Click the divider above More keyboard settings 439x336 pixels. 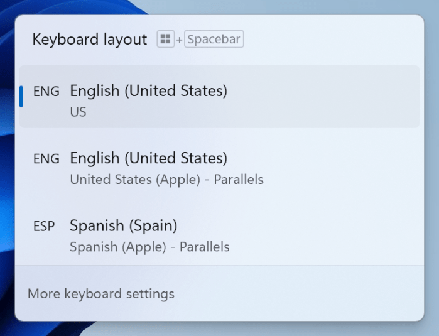(x=219, y=266)
